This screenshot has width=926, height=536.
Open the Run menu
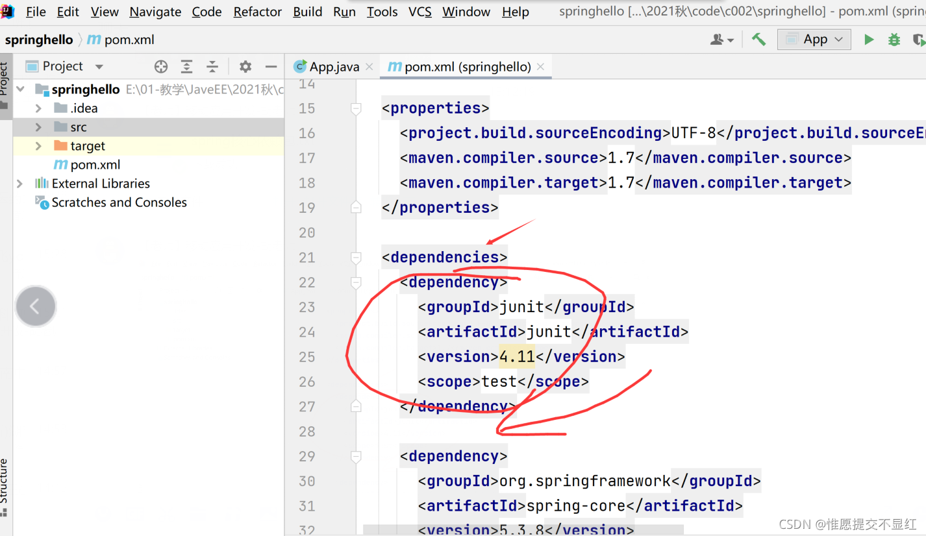pos(344,12)
